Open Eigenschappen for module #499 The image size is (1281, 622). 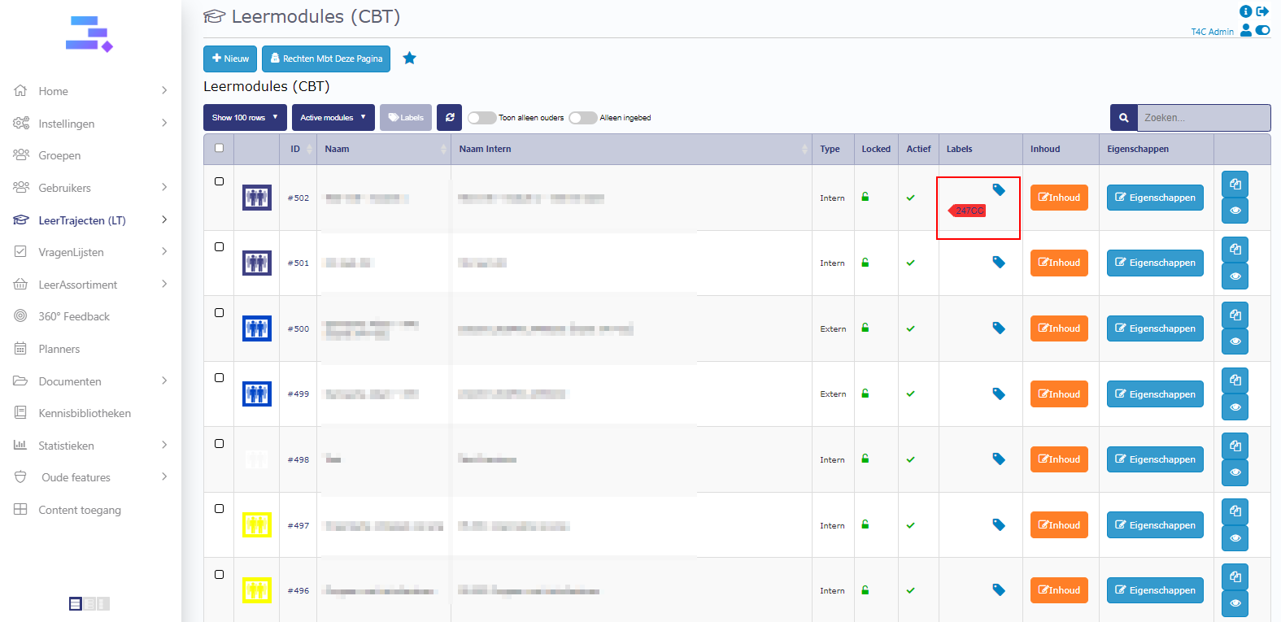pyautogui.click(x=1154, y=394)
